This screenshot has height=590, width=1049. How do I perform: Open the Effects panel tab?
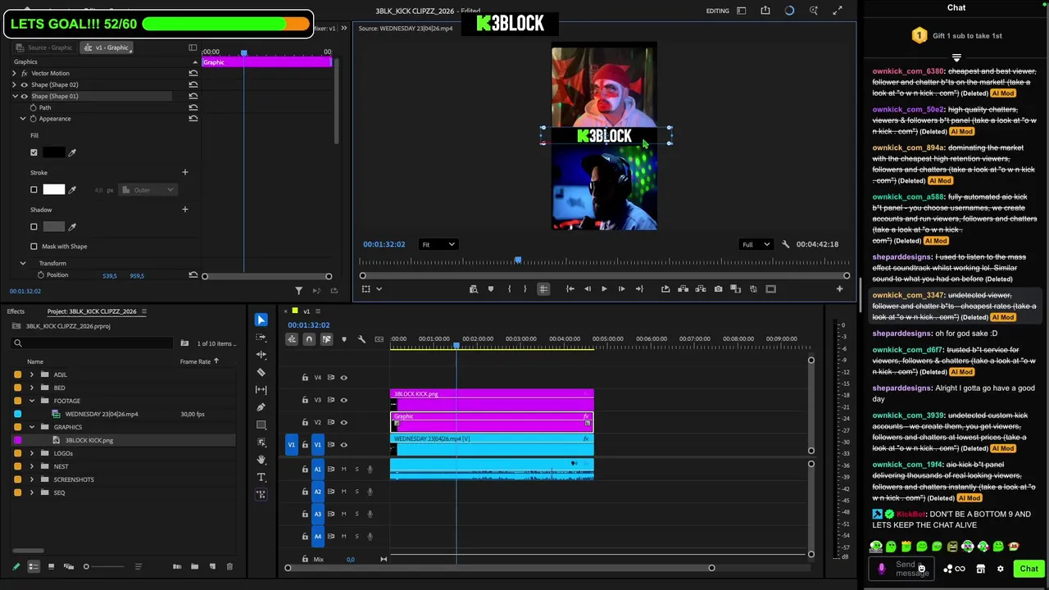pyautogui.click(x=16, y=311)
